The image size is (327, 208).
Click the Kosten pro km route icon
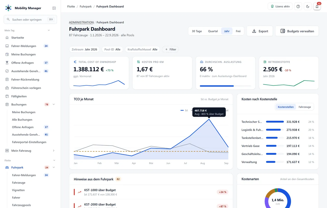pos(138,62)
